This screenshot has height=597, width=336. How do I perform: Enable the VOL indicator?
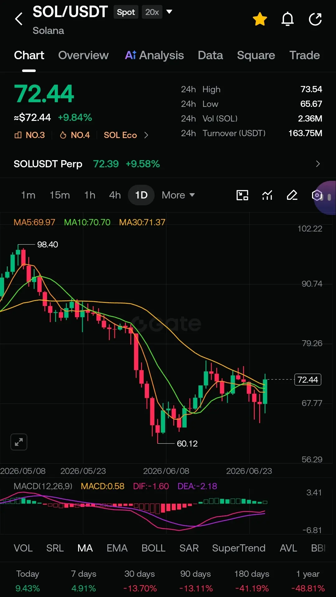pyautogui.click(x=23, y=548)
